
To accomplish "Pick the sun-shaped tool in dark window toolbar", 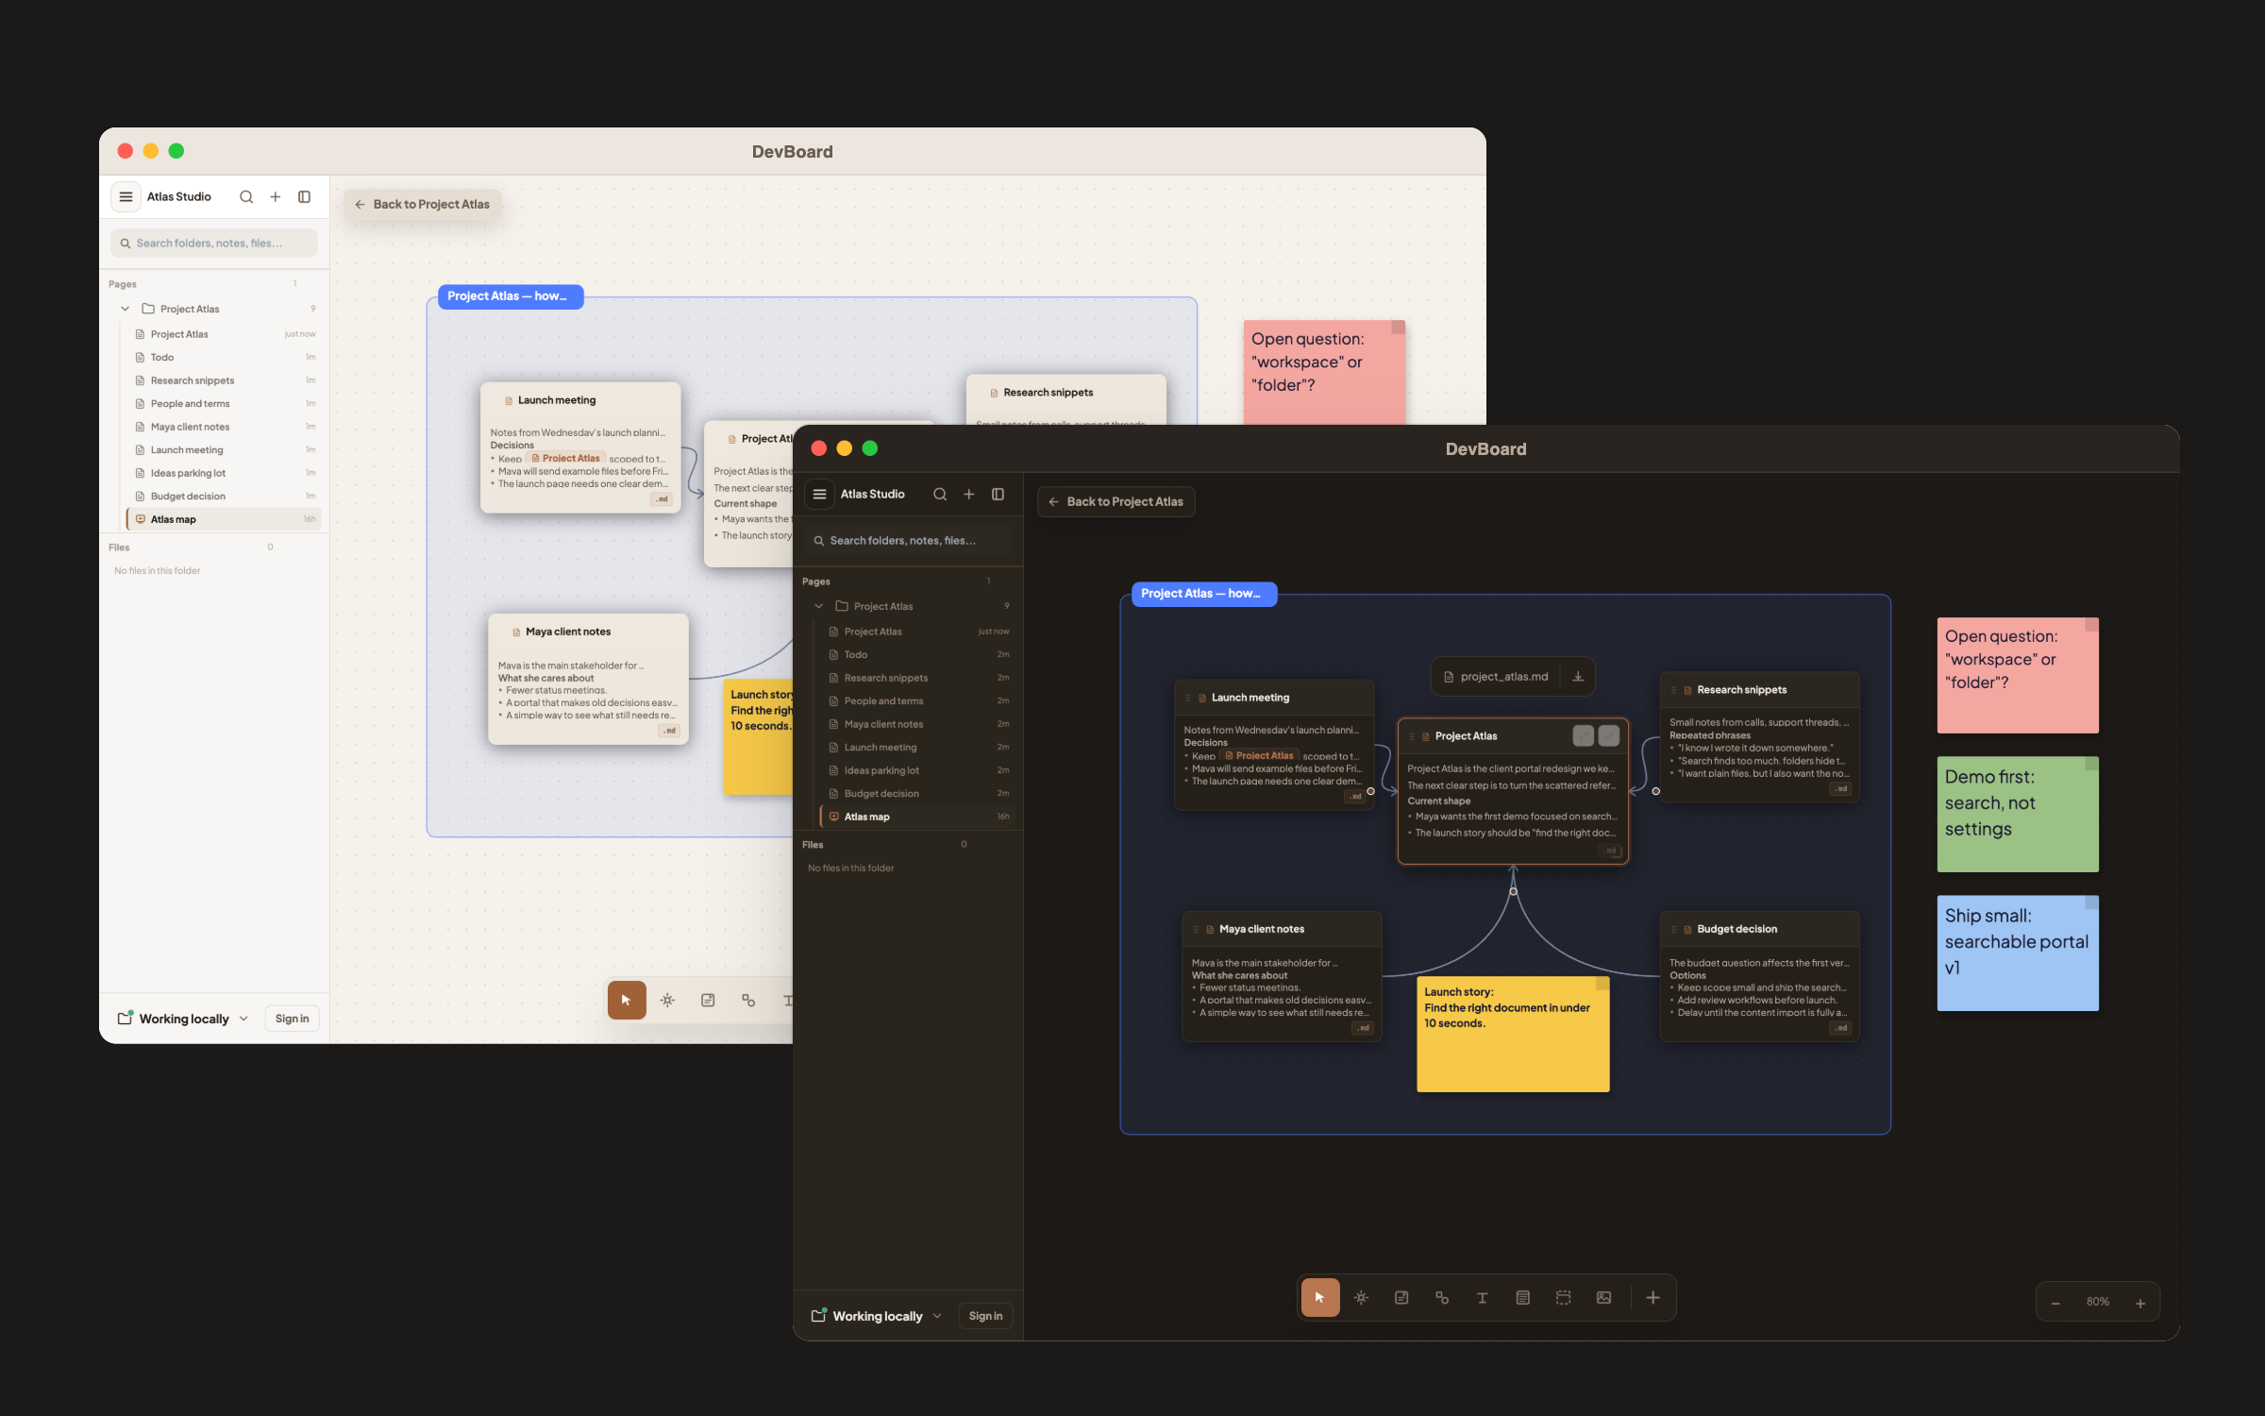I will point(1361,1298).
